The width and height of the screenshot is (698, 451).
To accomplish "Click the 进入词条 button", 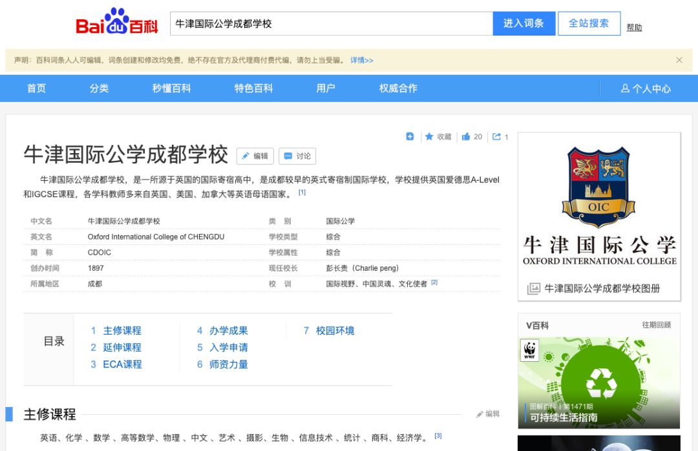I will pos(523,23).
